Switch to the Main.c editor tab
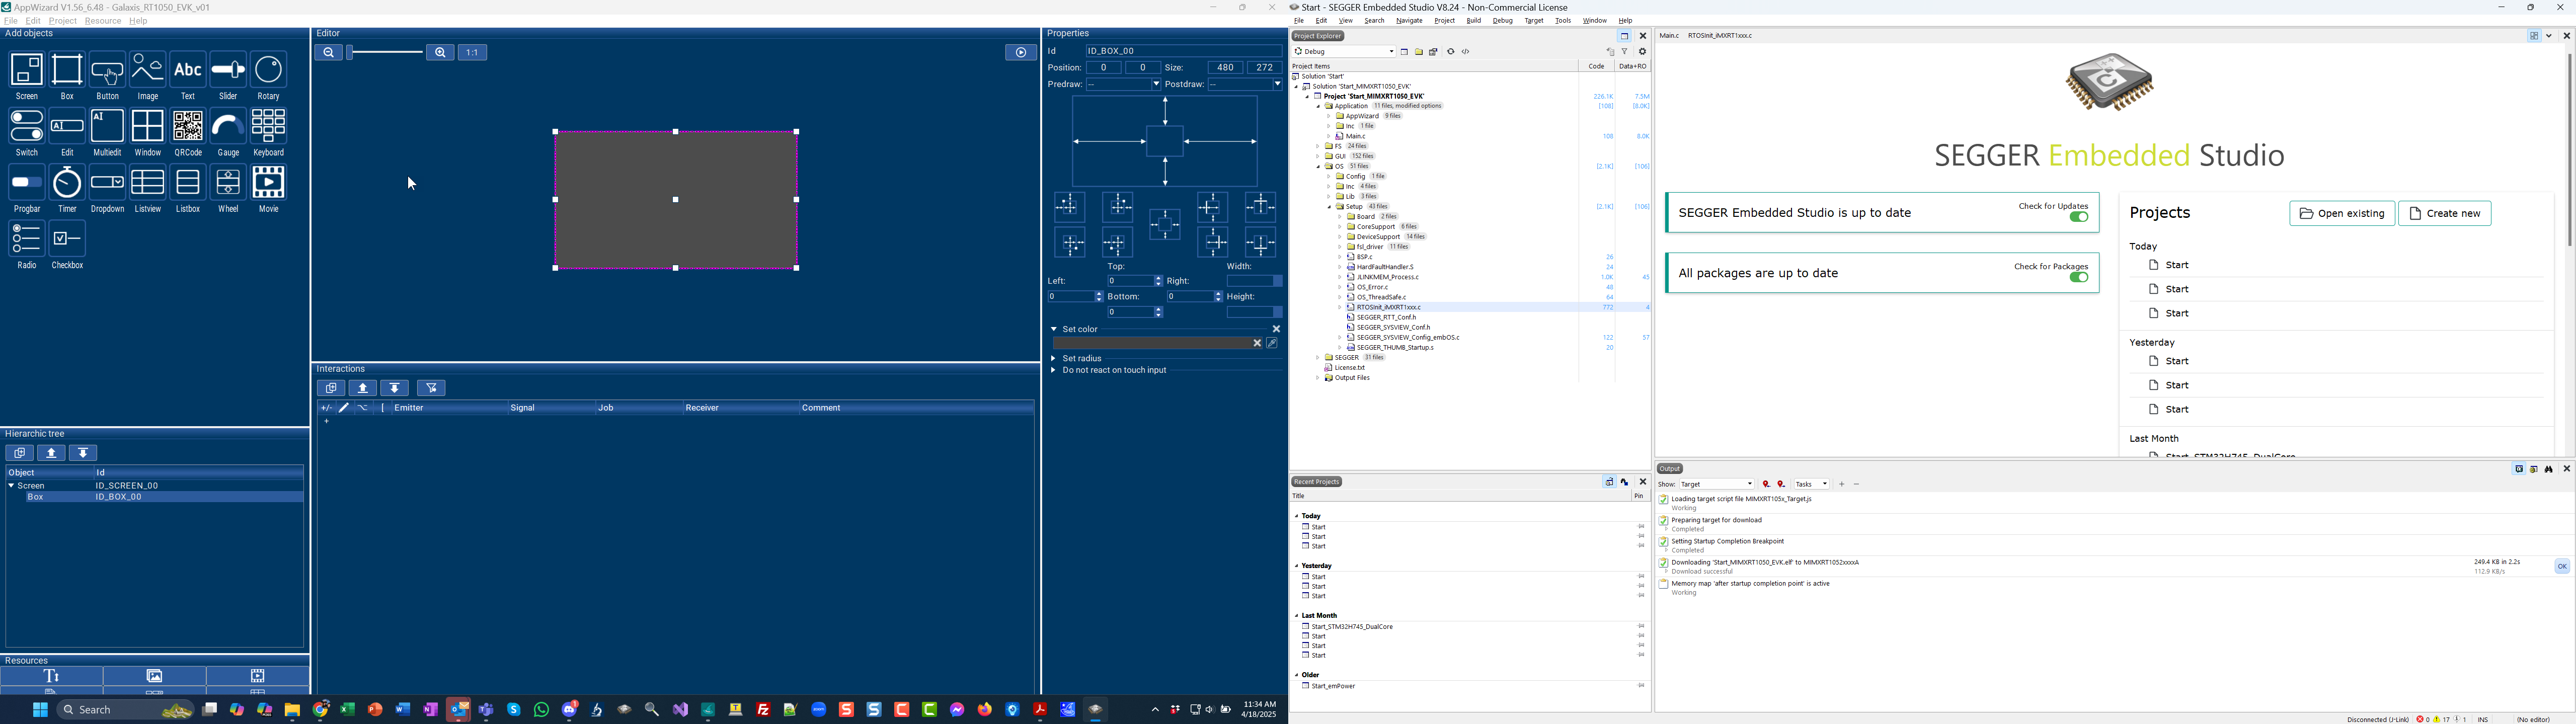Viewport: 2576px width, 724px height. pos(1669,36)
